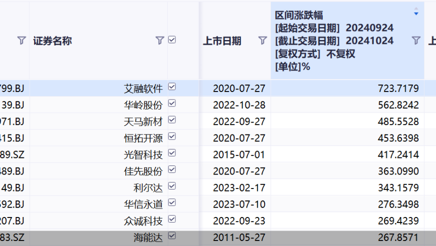The height and width of the screenshot is (246, 436).
Task: Select the 恒拓开源 name cell
Action: click(x=99, y=138)
